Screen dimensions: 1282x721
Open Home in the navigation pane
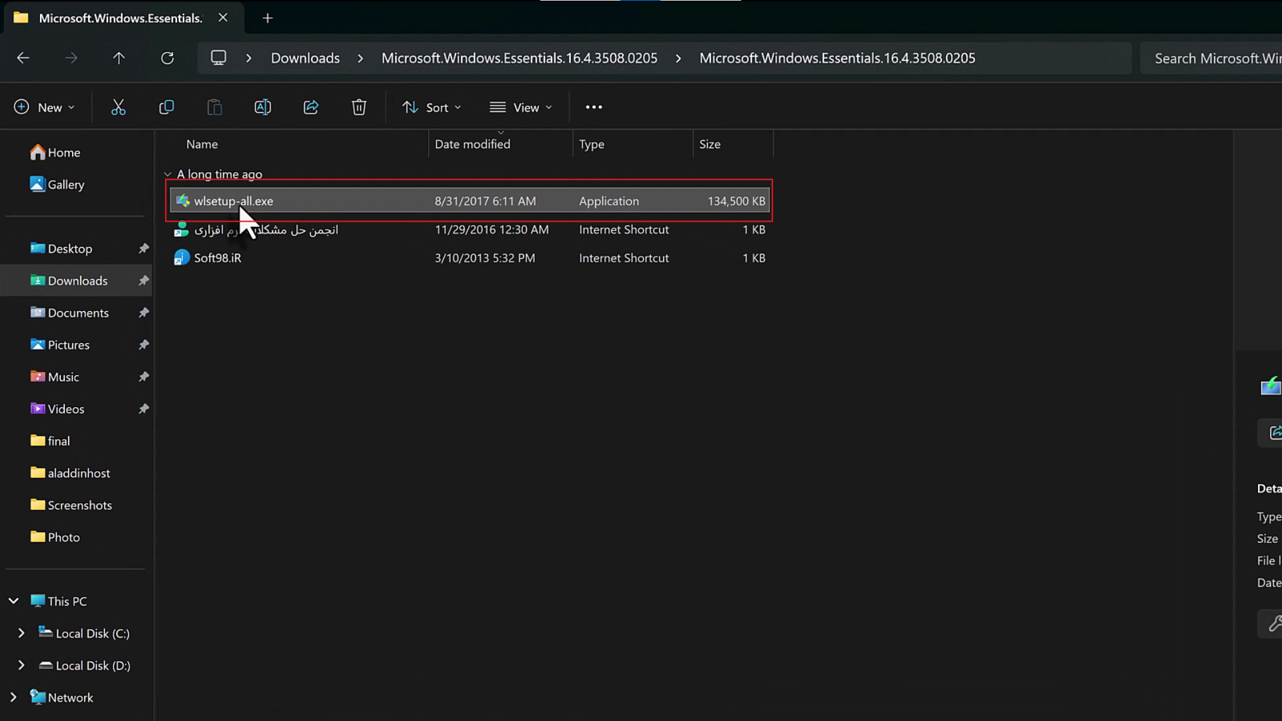tap(55, 152)
